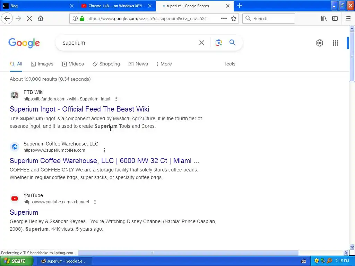Open the Windows Start menu
The width and height of the screenshot is (355, 266).
17,261
